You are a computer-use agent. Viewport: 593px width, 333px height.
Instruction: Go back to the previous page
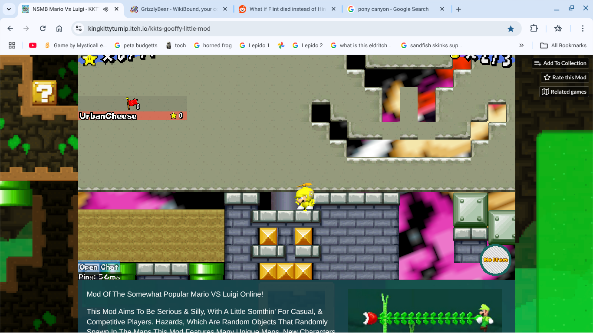(x=10, y=29)
